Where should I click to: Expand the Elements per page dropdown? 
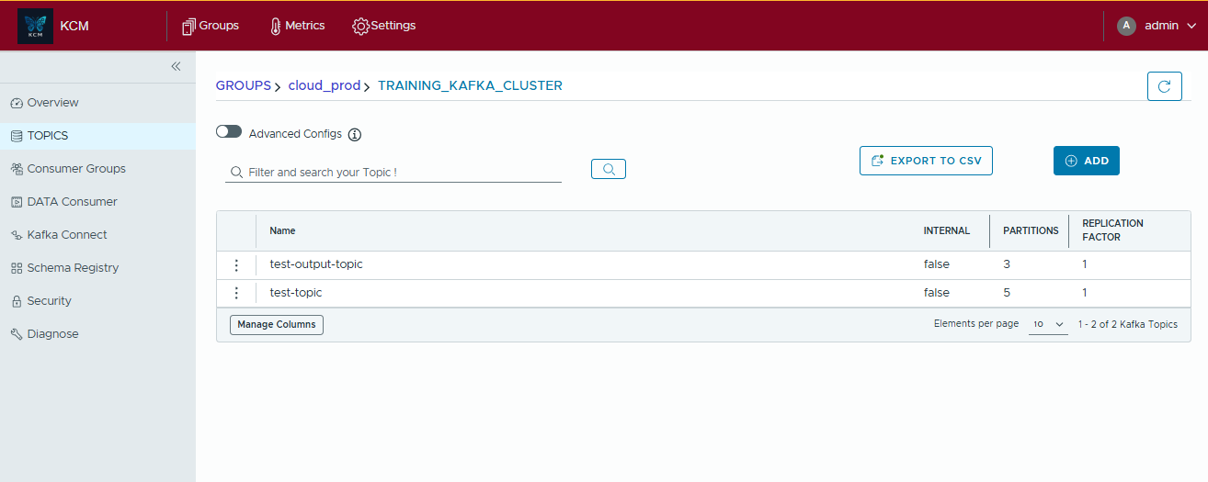click(1047, 325)
